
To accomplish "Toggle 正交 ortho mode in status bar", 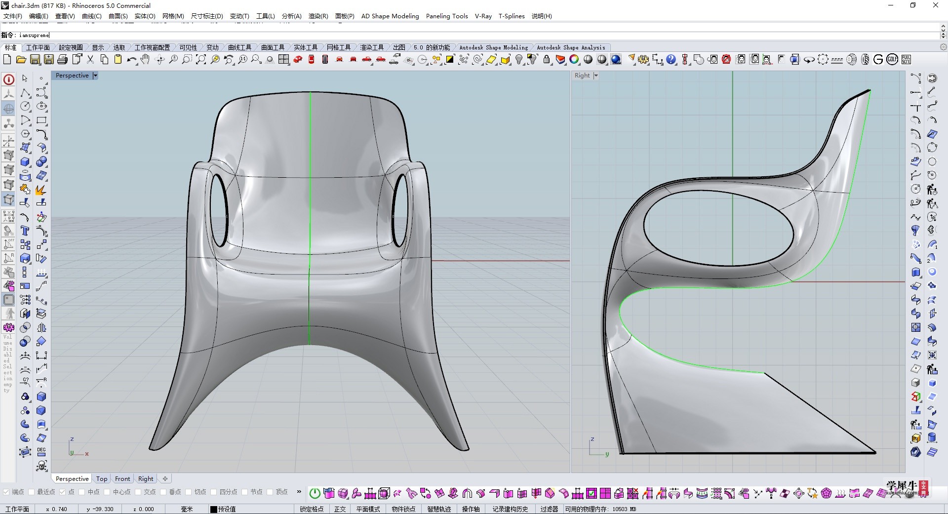I will tap(340, 509).
